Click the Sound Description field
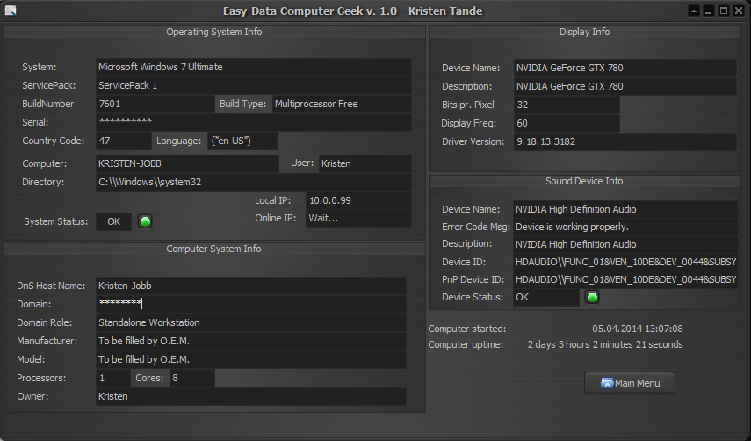The width and height of the screenshot is (751, 441). click(x=625, y=245)
